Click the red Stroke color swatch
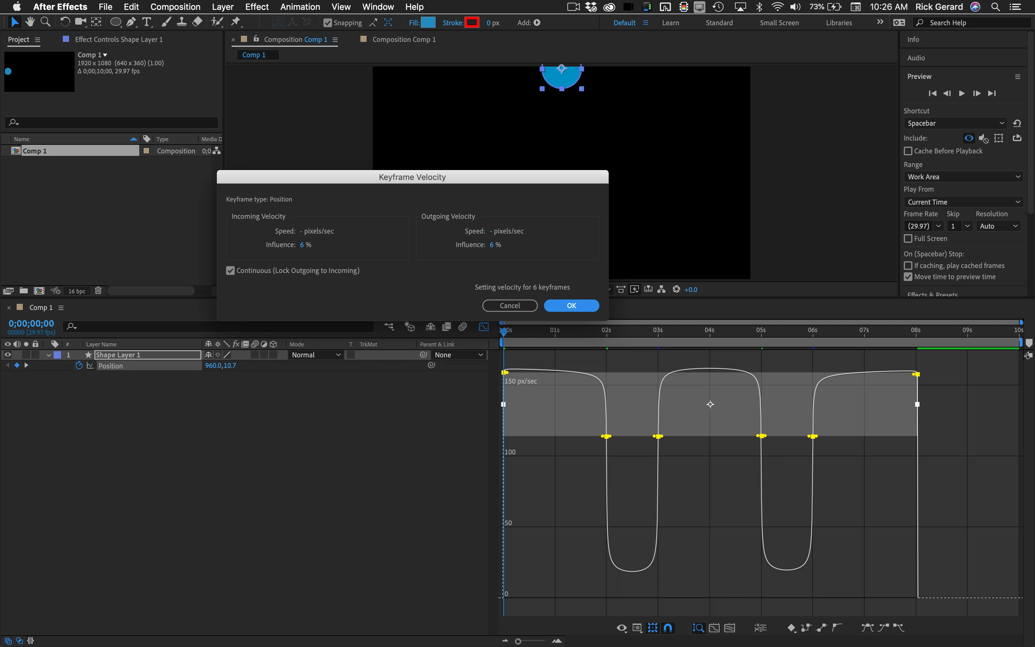The width and height of the screenshot is (1035, 647). 472,23
